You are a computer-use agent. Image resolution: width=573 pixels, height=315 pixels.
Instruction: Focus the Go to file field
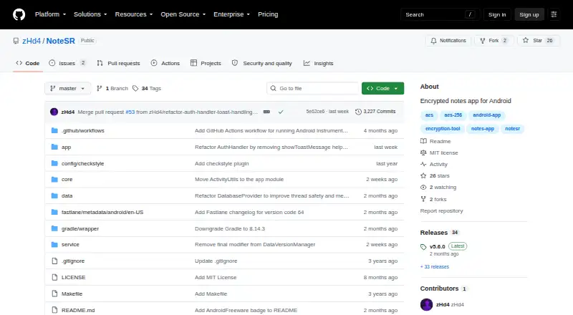(313, 89)
